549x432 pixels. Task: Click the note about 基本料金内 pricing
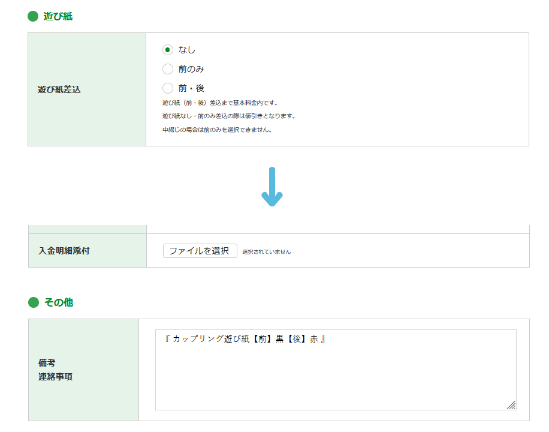pyautogui.click(x=220, y=103)
